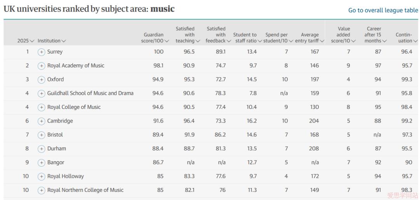Screen dimensions: 420x200
Task: Select Surrey's Guardian score 100
Action: [159, 52]
